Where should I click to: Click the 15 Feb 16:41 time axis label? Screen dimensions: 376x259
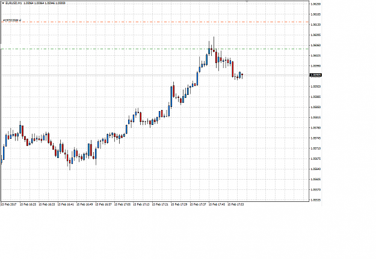(x=66, y=204)
